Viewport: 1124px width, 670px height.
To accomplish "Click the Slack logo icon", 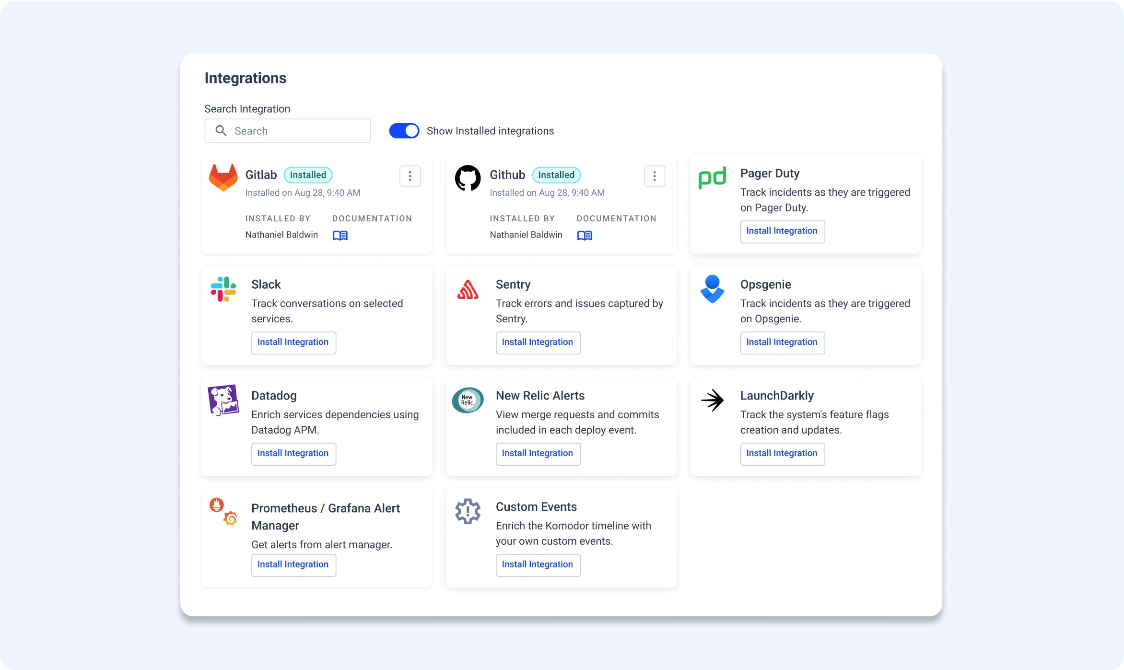I will coord(223,289).
